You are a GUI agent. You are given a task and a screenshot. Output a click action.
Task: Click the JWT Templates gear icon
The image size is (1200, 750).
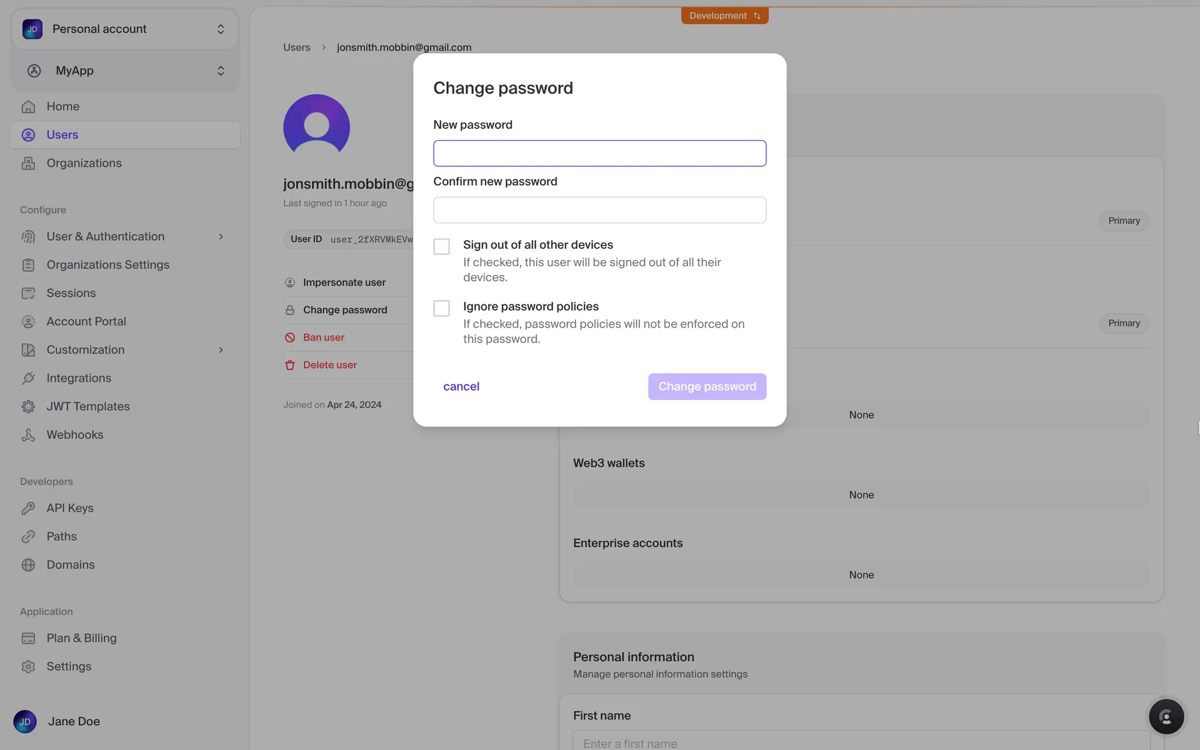pyautogui.click(x=28, y=407)
